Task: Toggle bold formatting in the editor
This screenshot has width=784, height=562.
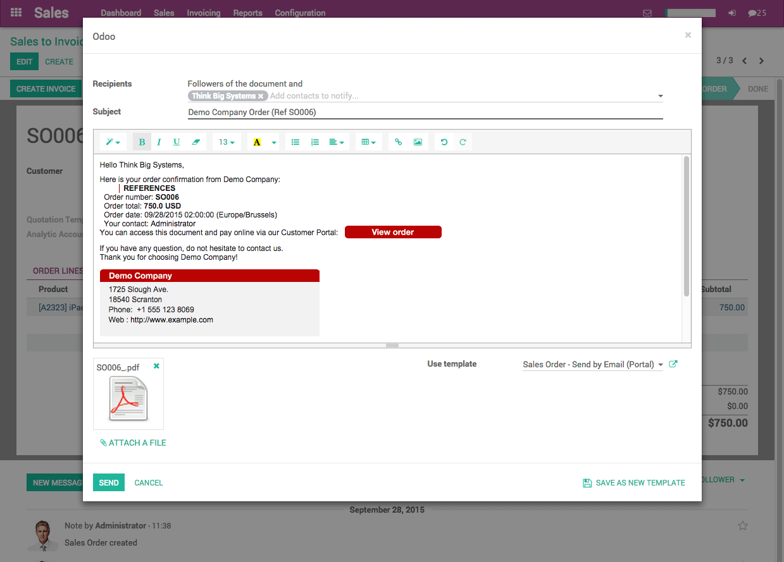Action: [142, 142]
